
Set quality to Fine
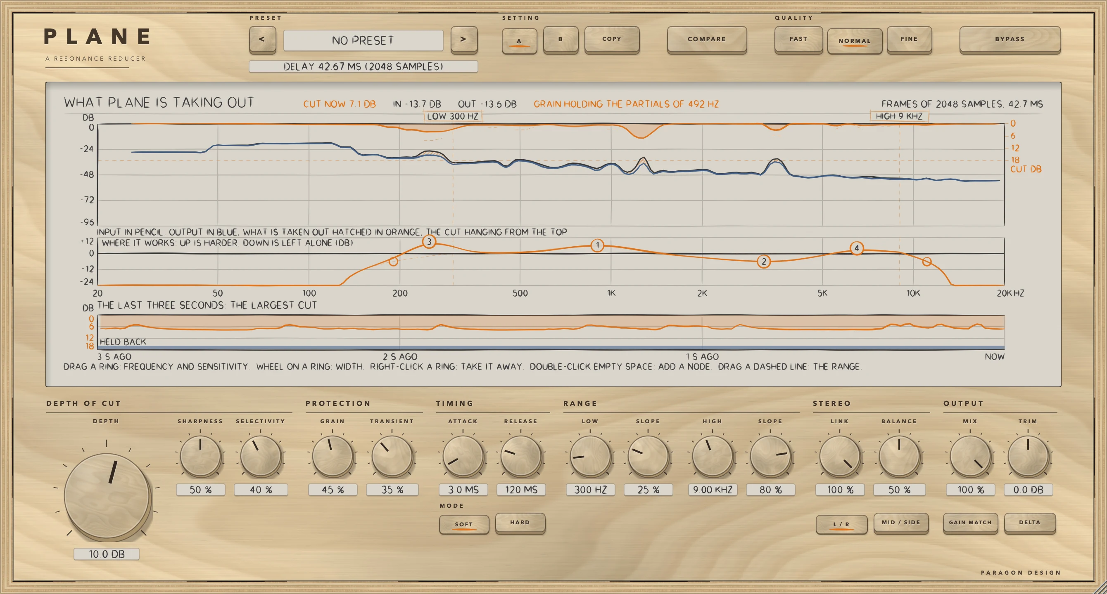[909, 40]
